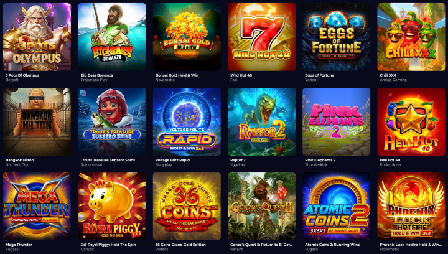This screenshot has width=448, height=254.
Task: Open the 3 Pots Of Olympus game thumbnail
Action: click(x=37, y=37)
